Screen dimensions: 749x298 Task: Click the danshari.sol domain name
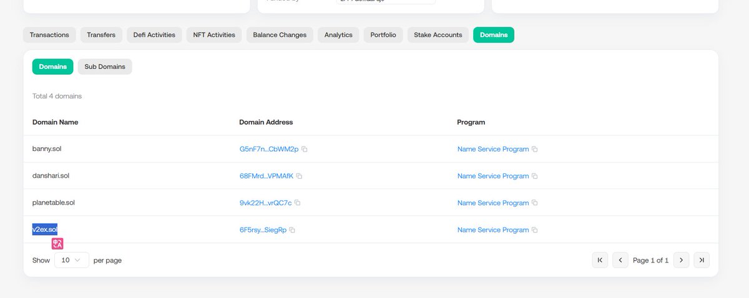tap(51, 176)
